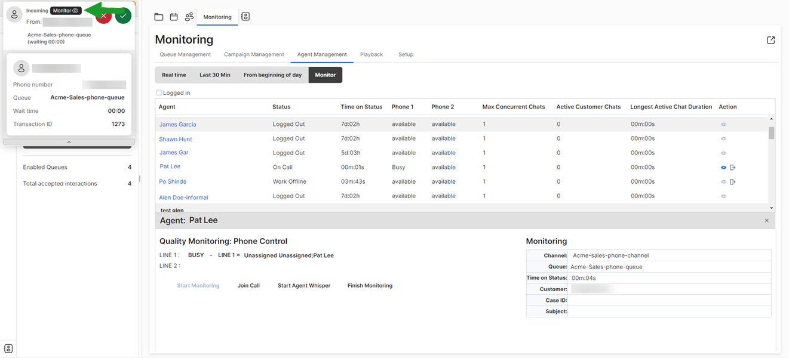Click eye monitor icon for James Garcia
The width and height of the screenshot is (789, 358).
tap(723, 125)
